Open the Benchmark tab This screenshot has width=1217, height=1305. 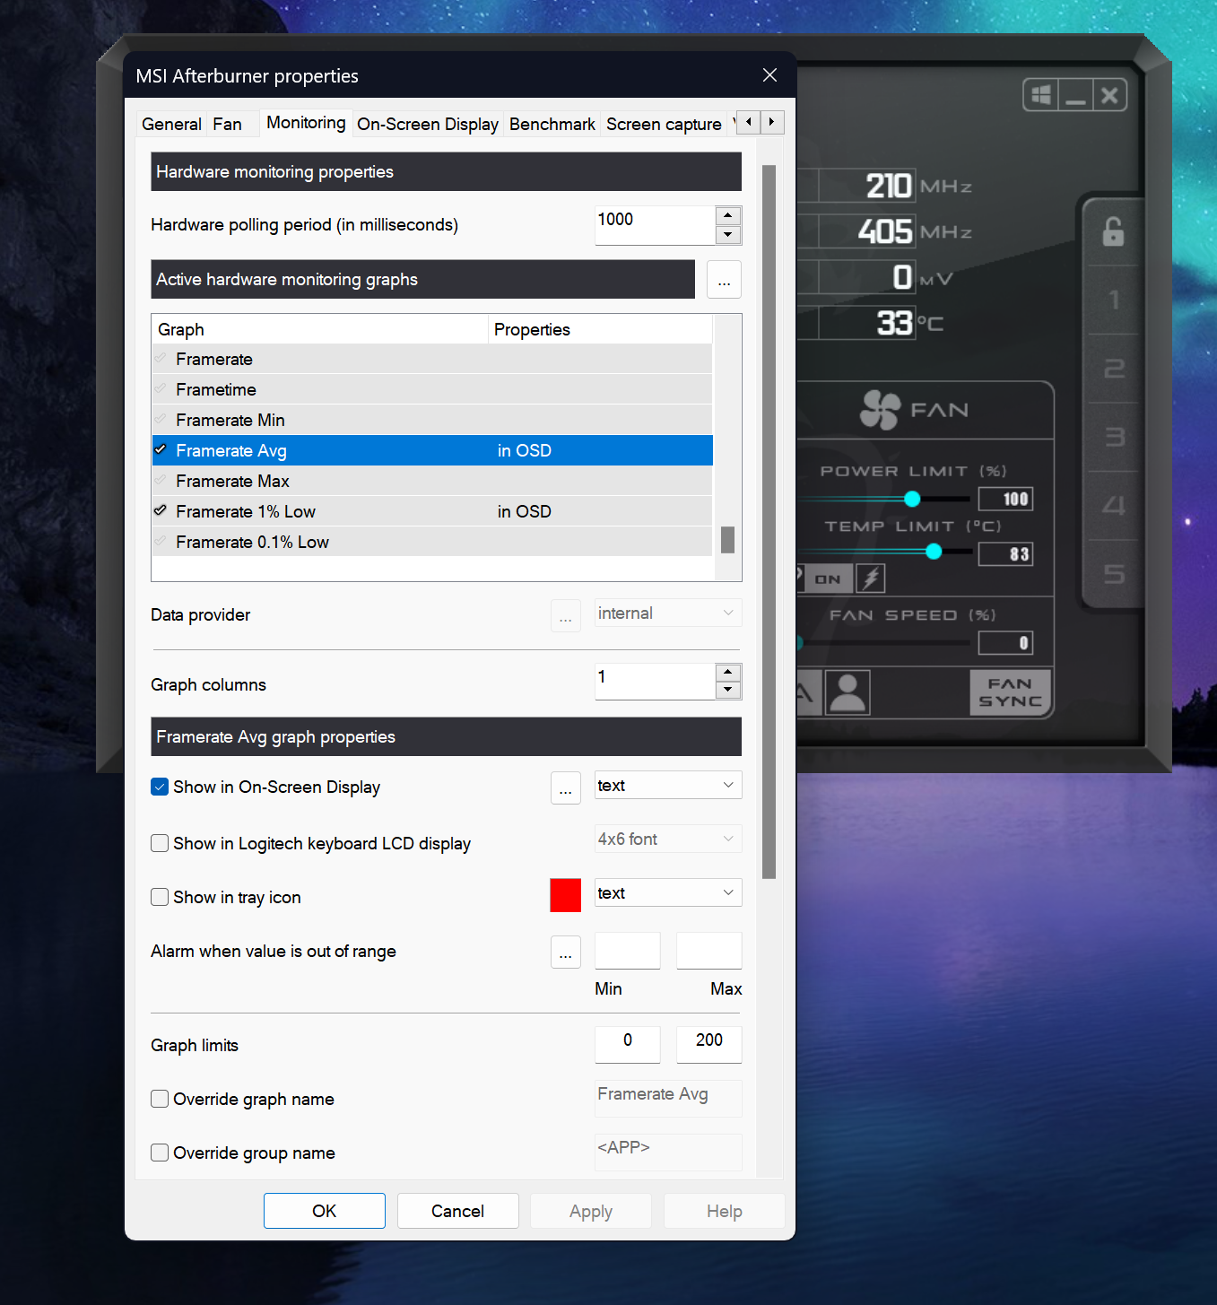point(552,124)
